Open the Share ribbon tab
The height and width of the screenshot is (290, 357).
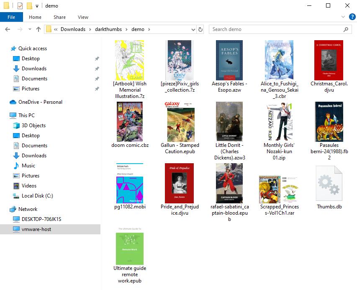pos(60,17)
